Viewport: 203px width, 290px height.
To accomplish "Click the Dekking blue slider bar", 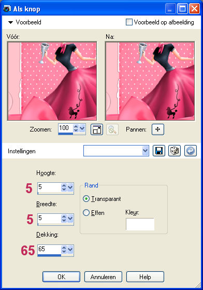I will point(49,255).
